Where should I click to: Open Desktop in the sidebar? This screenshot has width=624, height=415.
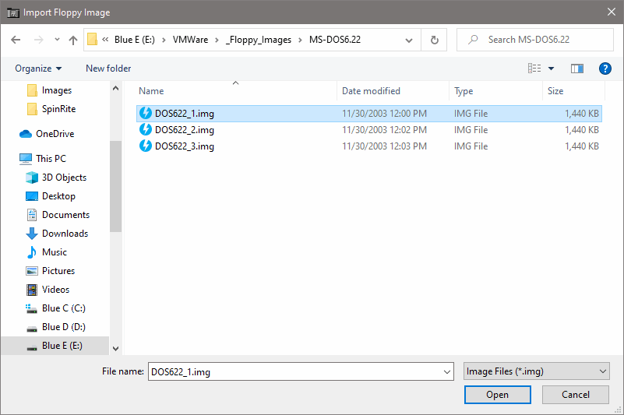pyautogui.click(x=58, y=195)
